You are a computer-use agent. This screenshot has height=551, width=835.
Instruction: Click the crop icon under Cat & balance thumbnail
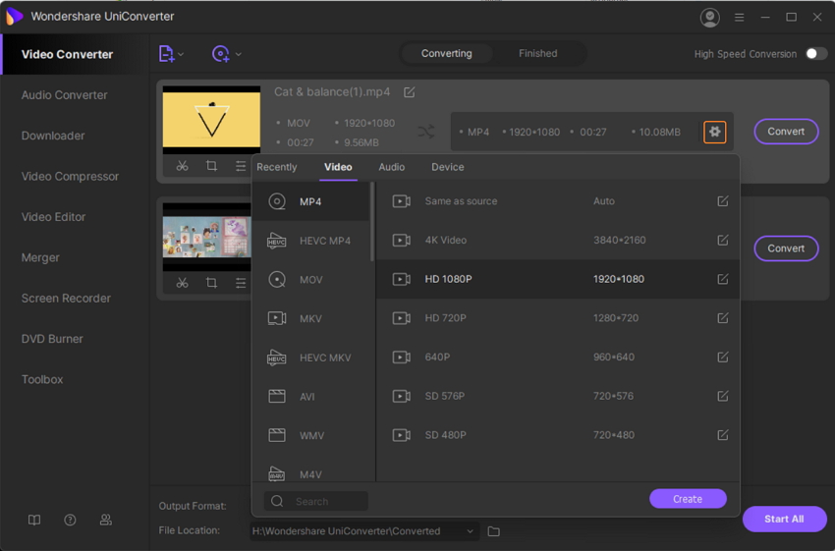coord(211,166)
